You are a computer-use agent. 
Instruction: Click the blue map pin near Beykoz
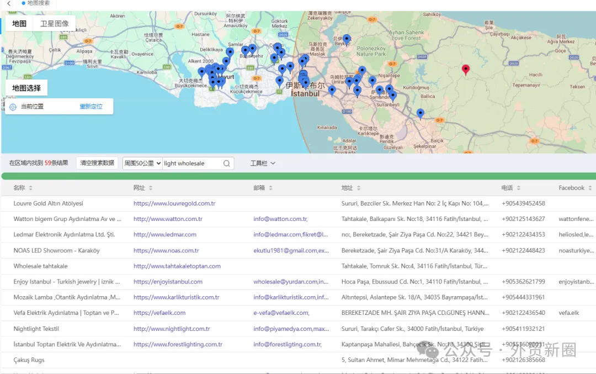click(x=347, y=40)
